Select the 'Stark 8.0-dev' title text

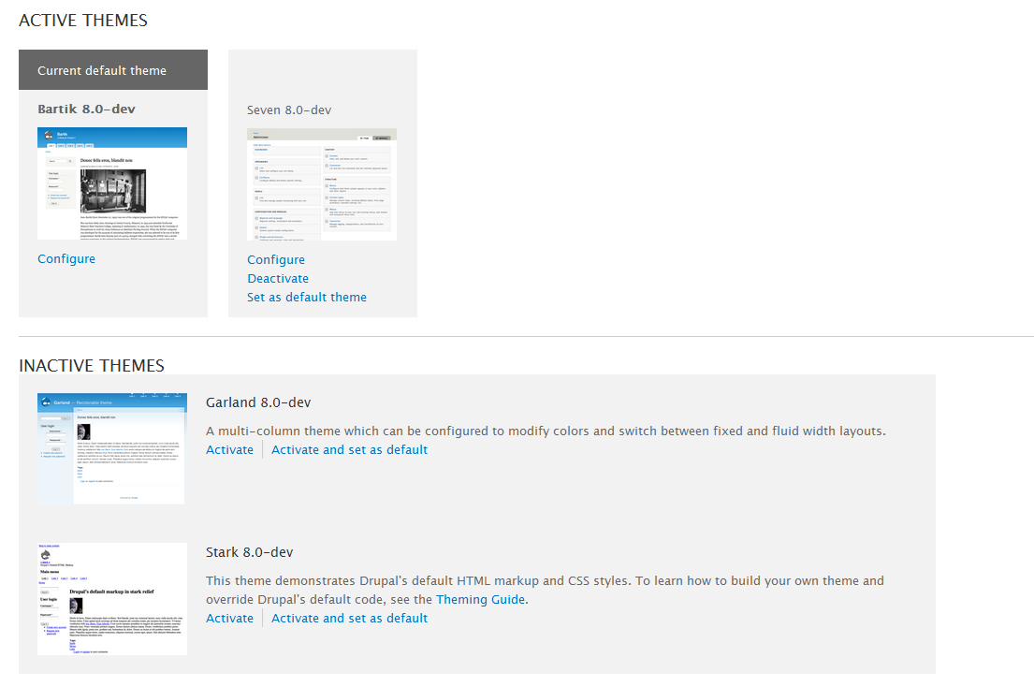tap(249, 552)
